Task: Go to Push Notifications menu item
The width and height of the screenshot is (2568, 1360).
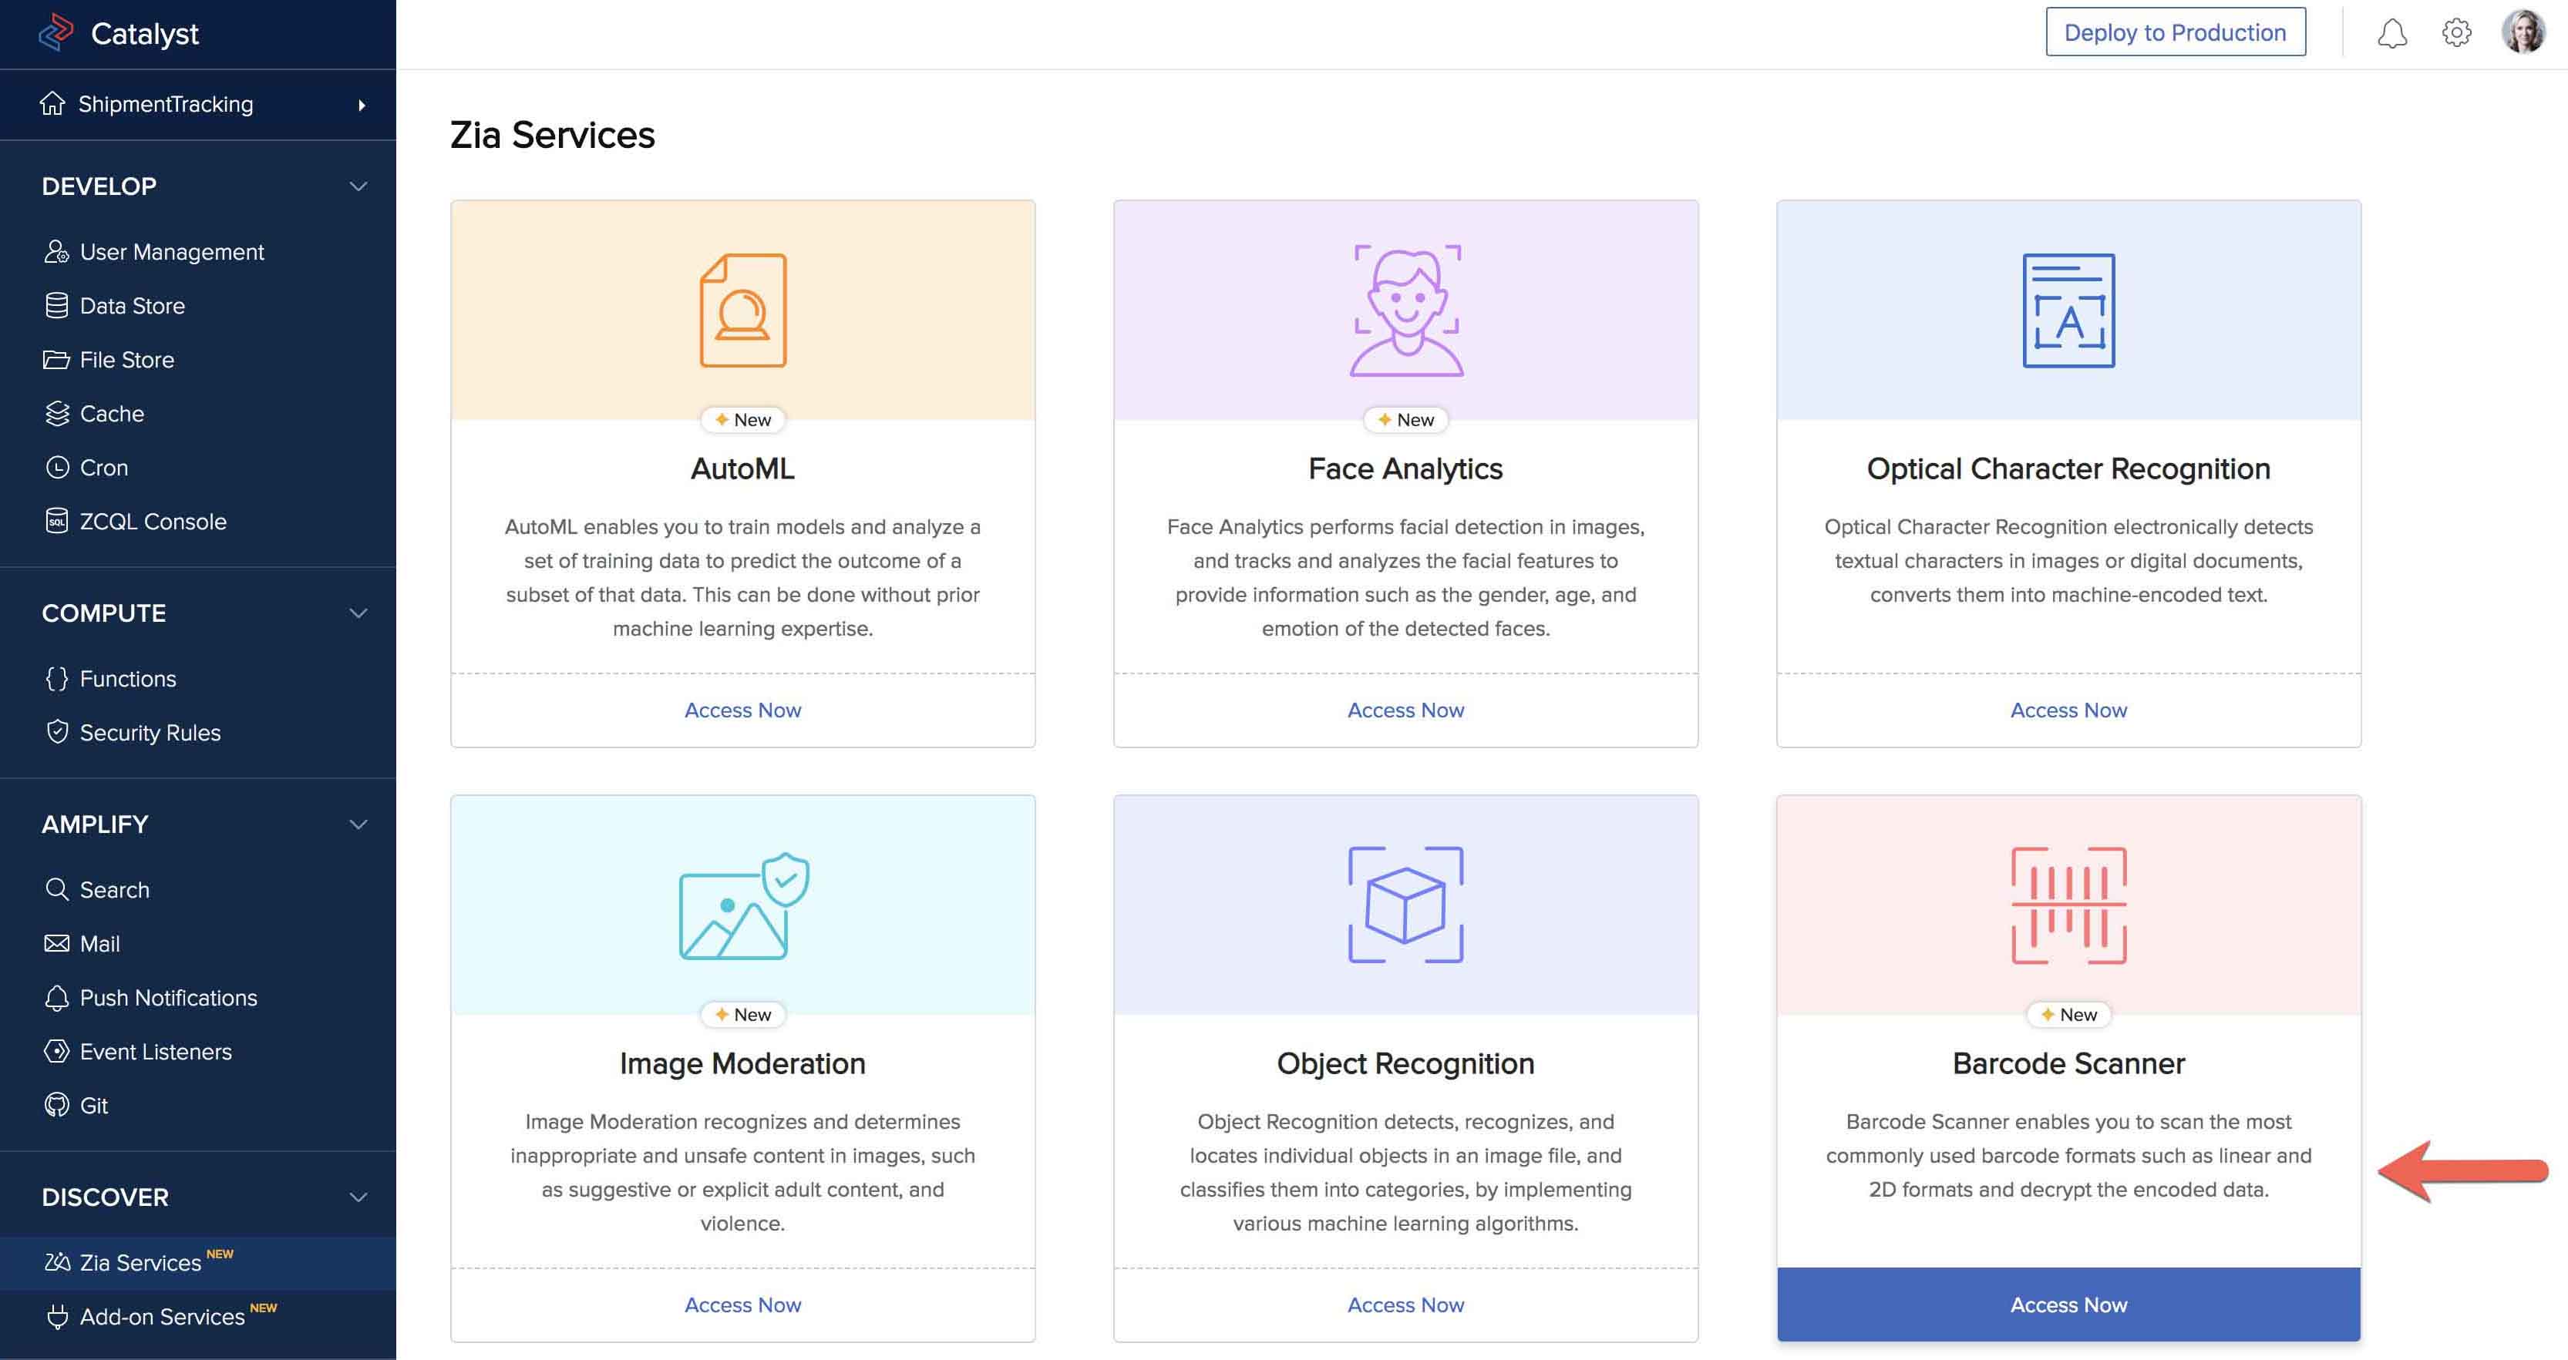Action: [167, 997]
